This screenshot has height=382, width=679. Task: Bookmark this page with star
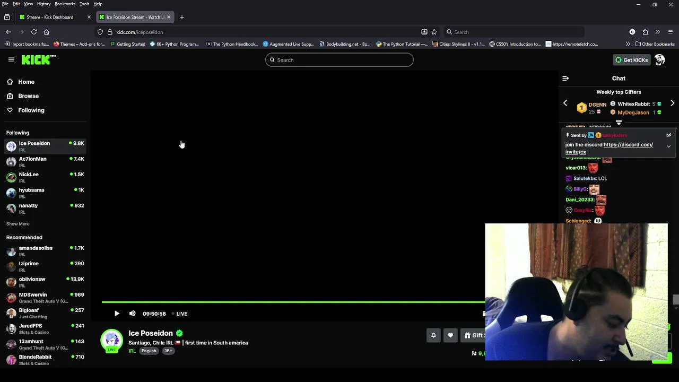(434, 32)
